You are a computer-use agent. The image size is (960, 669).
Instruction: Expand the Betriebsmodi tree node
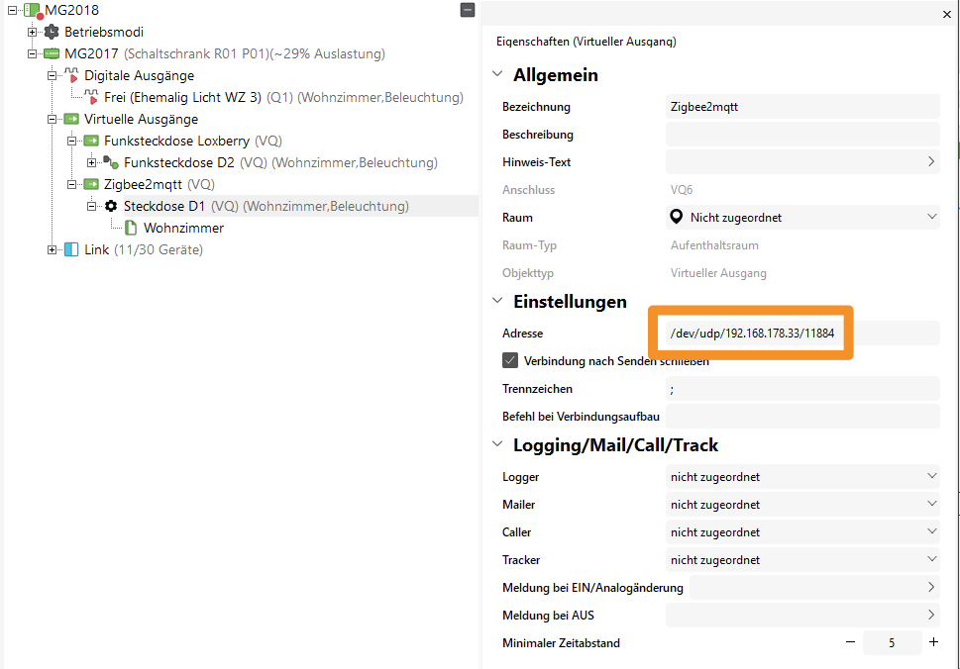point(33,32)
